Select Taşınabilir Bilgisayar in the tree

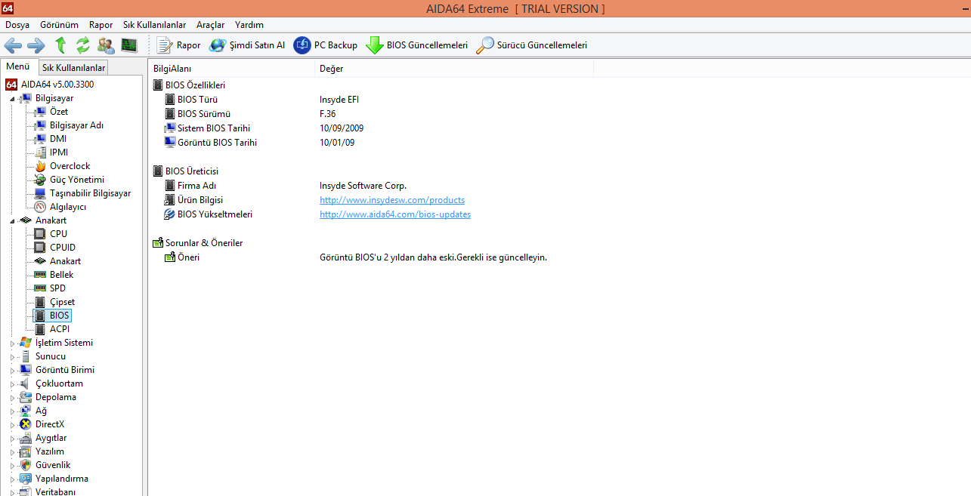(90, 193)
